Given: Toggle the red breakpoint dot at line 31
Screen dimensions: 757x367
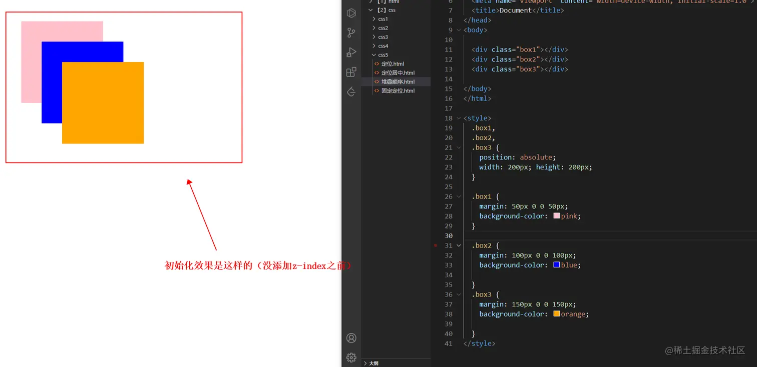Looking at the screenshot, I should 436,245.
